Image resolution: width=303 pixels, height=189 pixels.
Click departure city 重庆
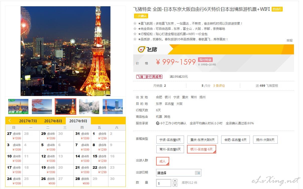(185, 97)
